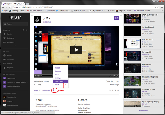
Task: Open the Twitter bookmark
Action: pyautogui.click(x=63, y=11)
